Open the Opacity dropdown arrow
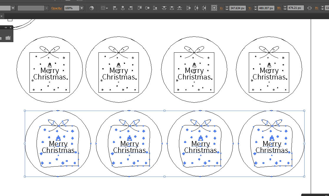Image resolution: width=329 pixels, height=196 pixels. 82,8
